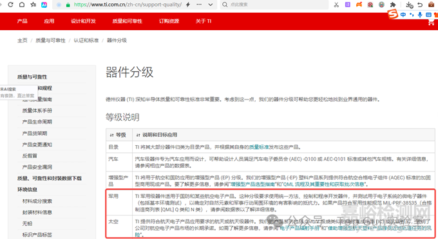Open 产品货架期 in sidebar
The image size is (438, 239).
click(35, 133)
